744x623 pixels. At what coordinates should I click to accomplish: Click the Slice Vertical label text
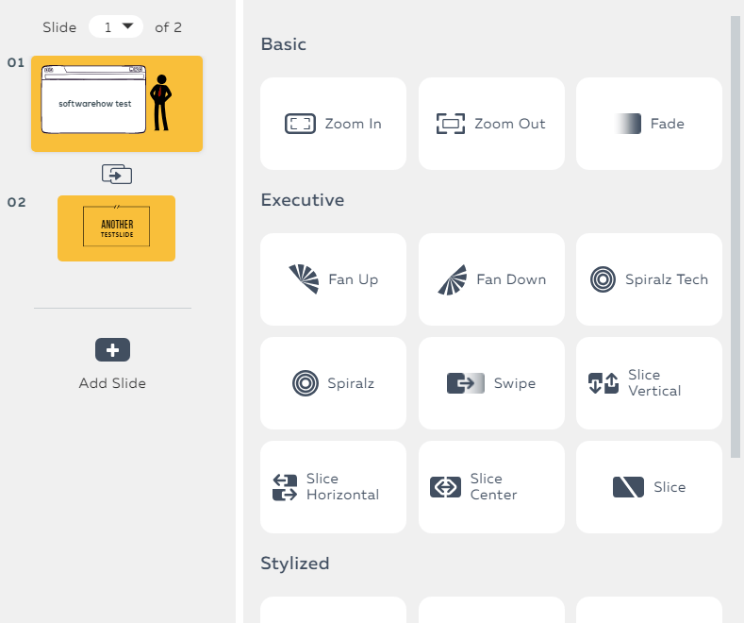coord(654,382)
